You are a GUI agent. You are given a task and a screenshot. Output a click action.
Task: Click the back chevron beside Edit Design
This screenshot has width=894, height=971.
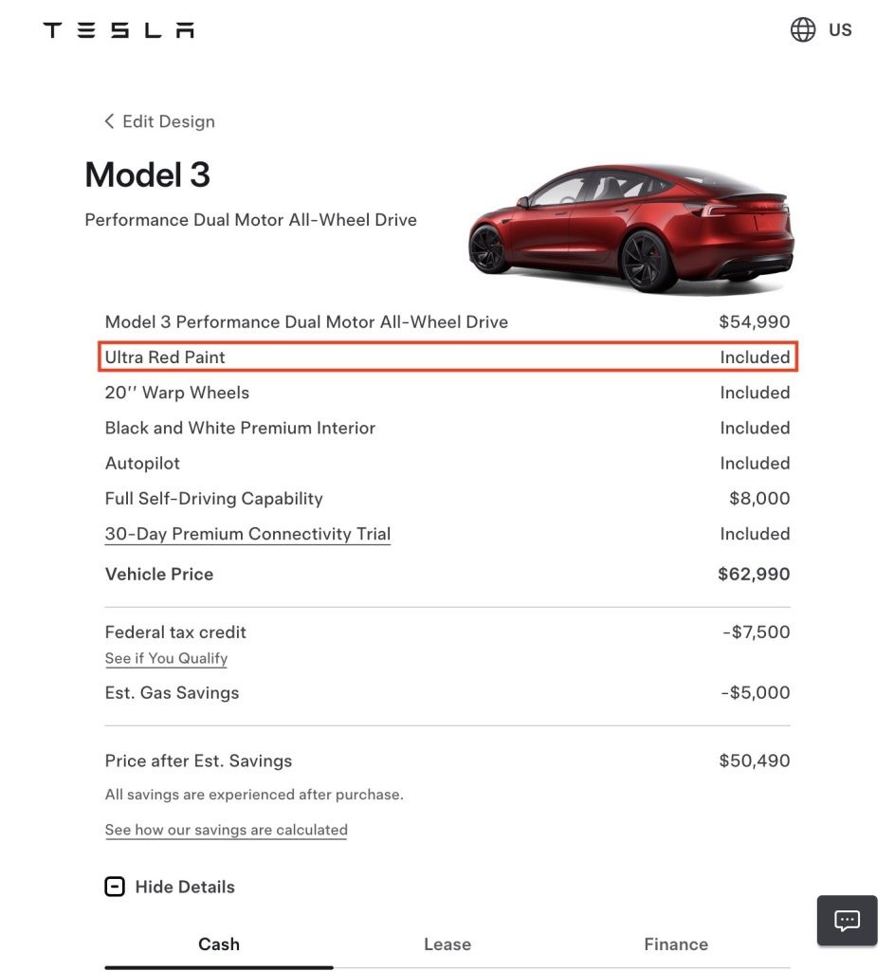[x=109, y=121]
